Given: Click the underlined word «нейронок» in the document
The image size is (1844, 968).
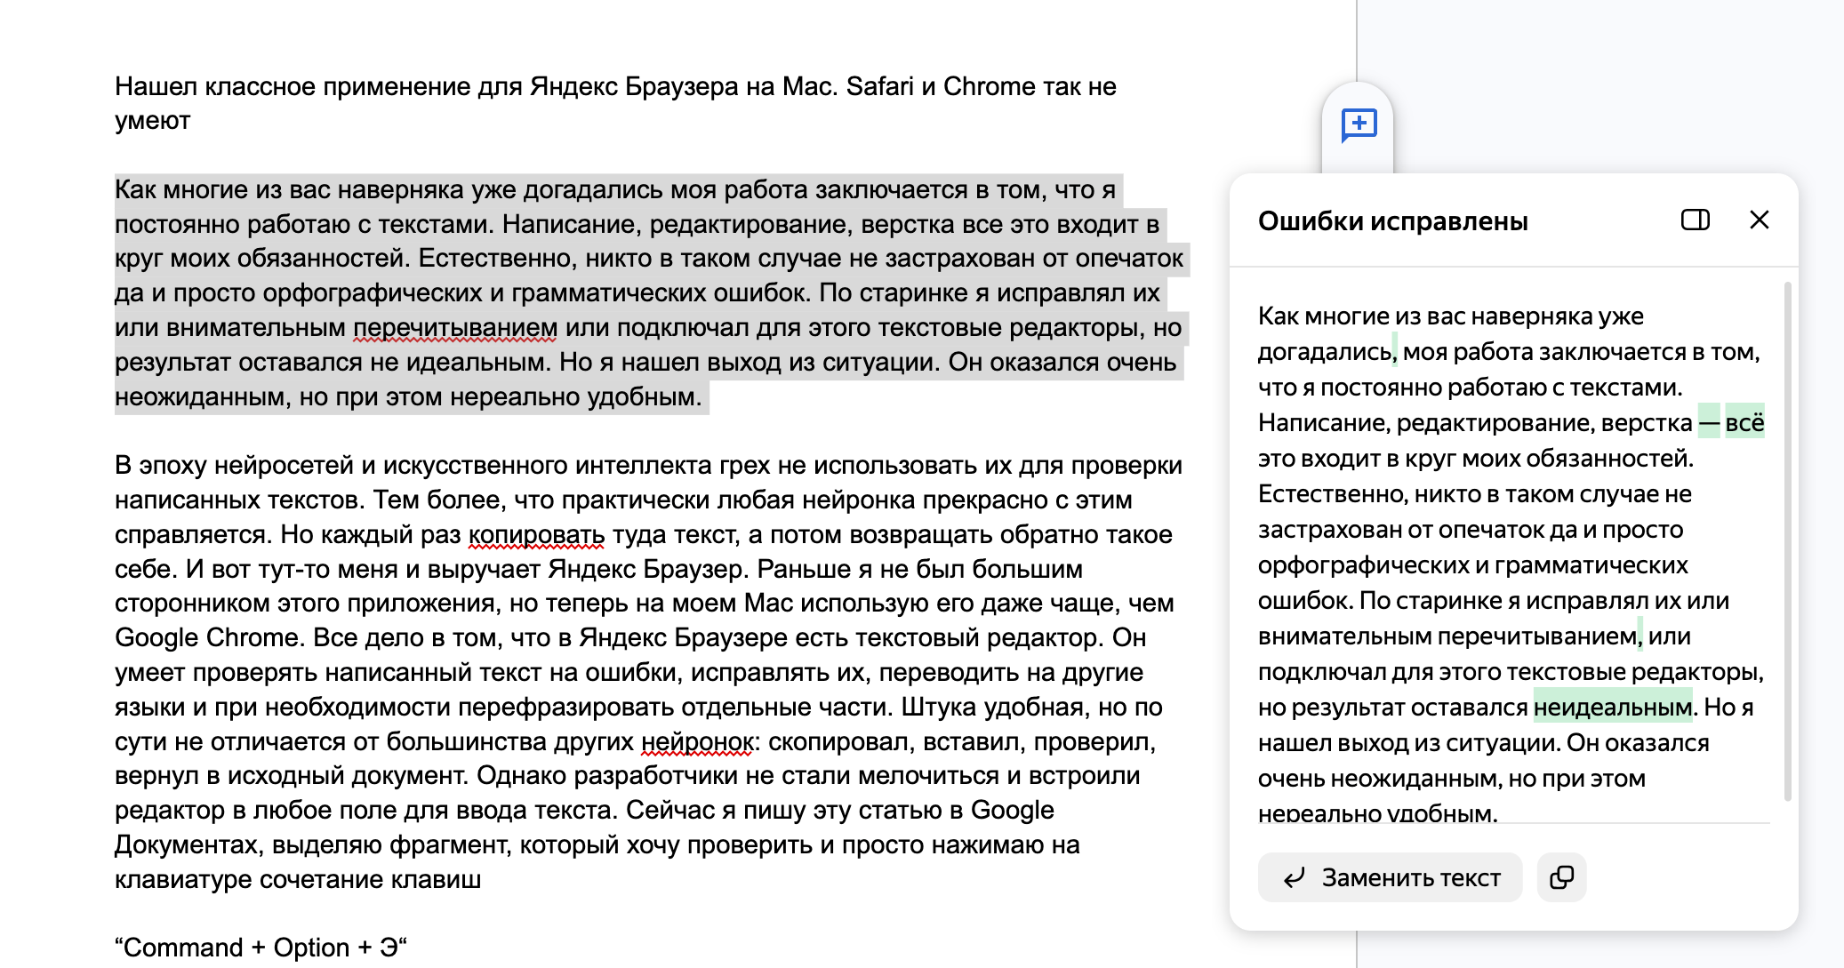Looking at the screenshot, I should pos(694,740).
